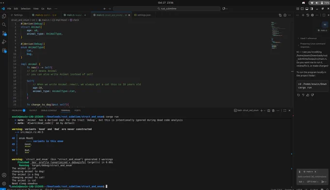330x190 pixels.
Task: Switch to the Debug Console tab
Action: point(49,111)
